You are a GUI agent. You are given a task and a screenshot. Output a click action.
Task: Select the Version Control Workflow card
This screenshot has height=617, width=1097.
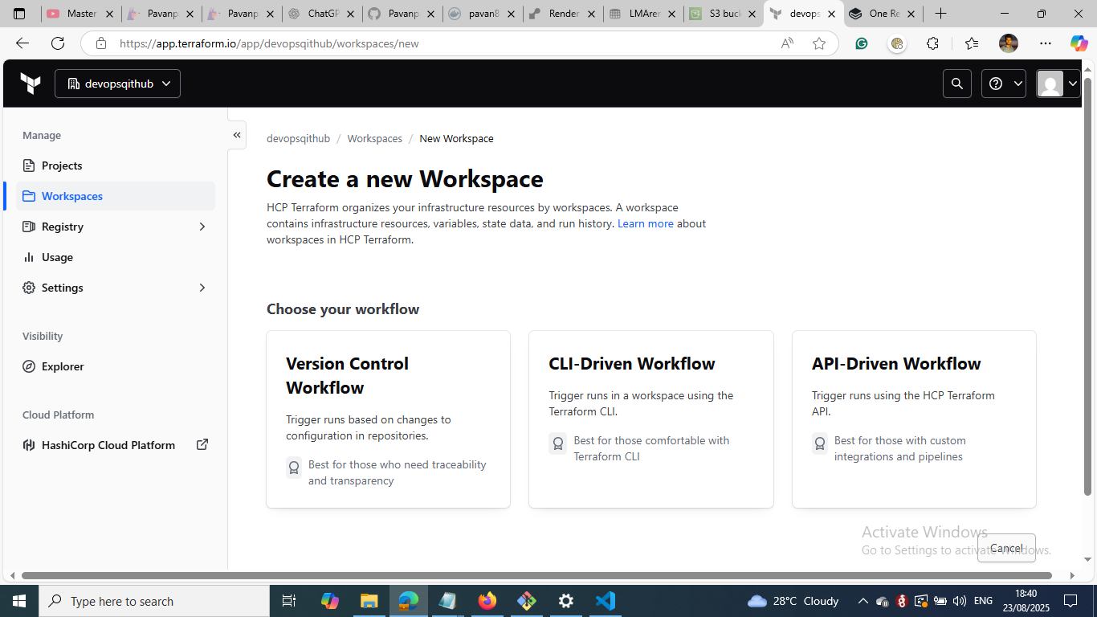point(388,419)
